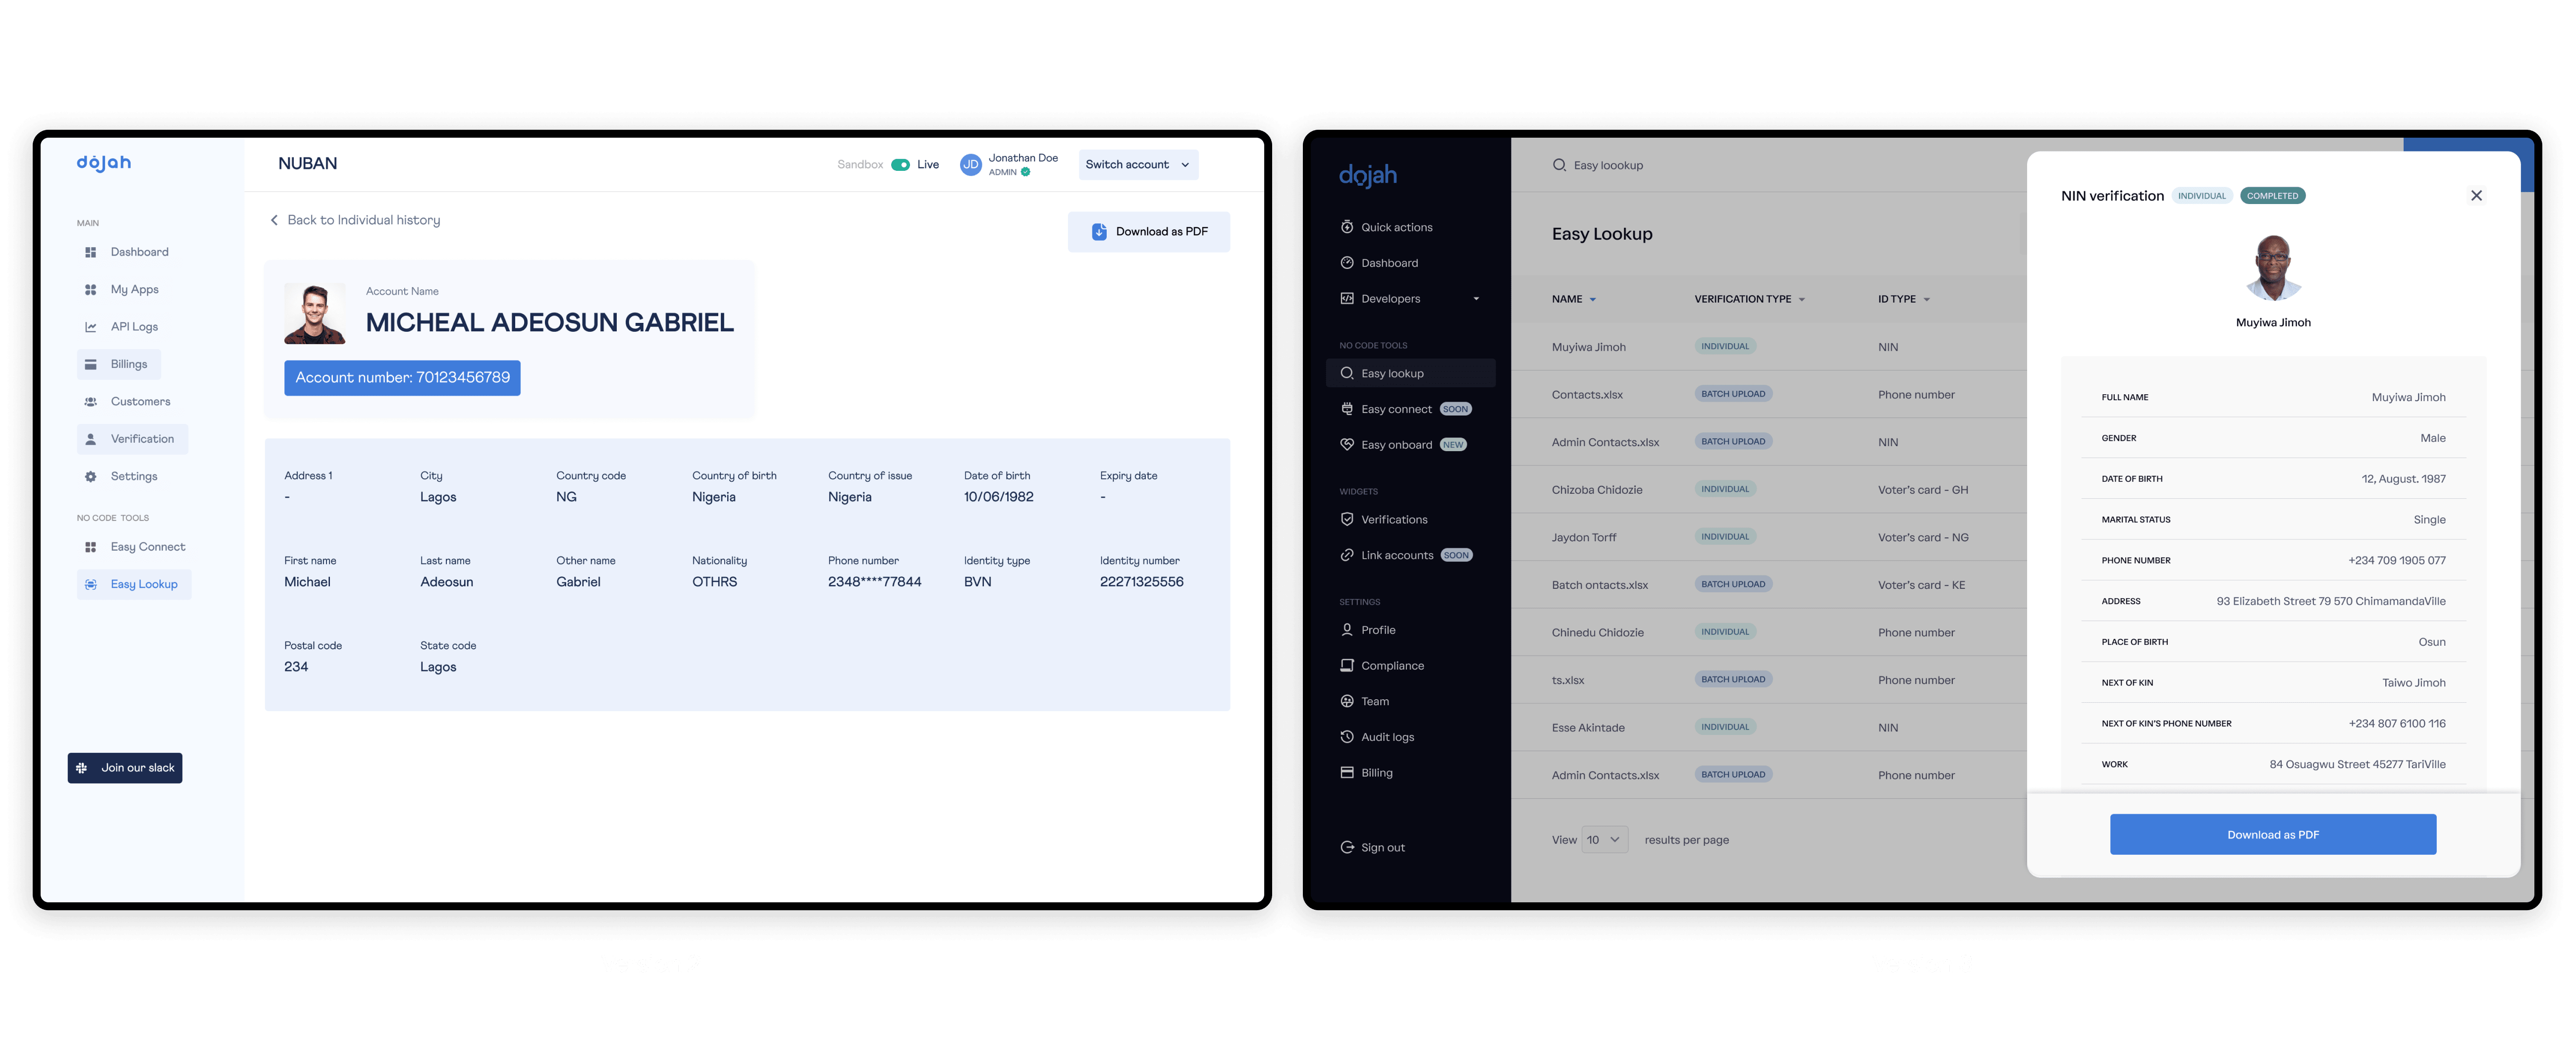2576x1040 pixels.
Task: Click Muyiwa Jimoh's photo in modal
Action: [2273, 268]
